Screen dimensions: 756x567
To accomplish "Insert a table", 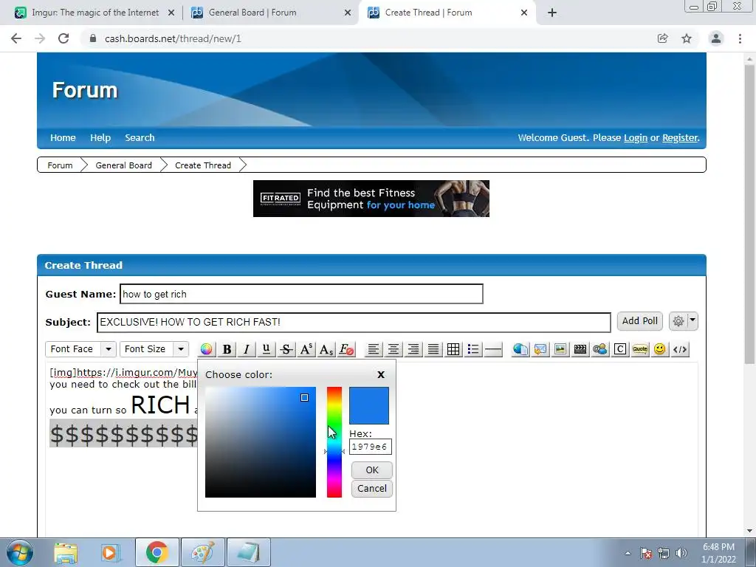I will click(453, 349).
